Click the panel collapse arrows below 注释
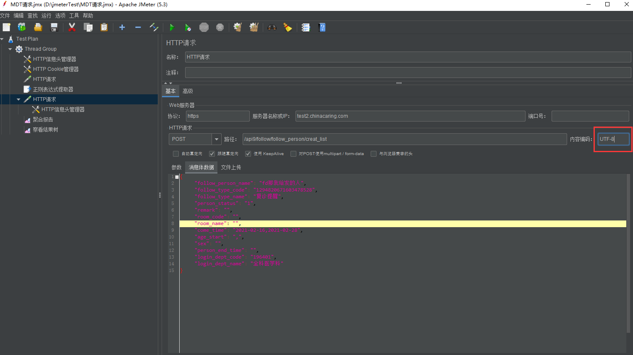This screenshot has height=355, width=633. [168, 83]
